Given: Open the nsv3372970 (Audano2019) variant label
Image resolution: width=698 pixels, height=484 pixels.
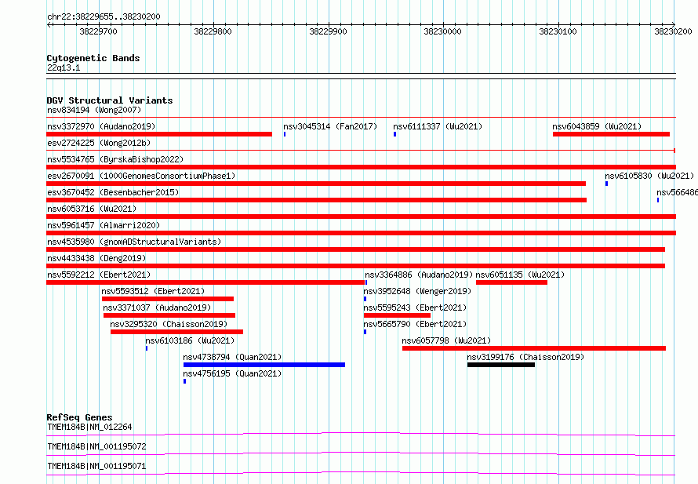Looking at the screenshot, I should (101, 126).
